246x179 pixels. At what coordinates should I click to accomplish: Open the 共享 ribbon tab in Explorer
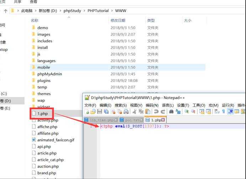[17, 2]
